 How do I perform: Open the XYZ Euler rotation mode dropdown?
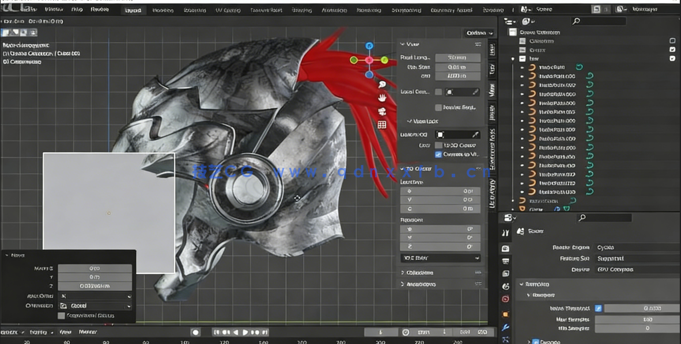(440, 258)
